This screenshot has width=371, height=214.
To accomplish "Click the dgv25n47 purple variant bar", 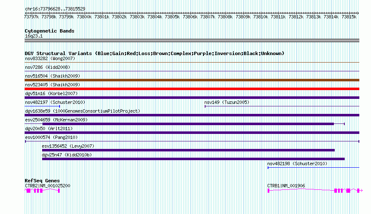I will point(193,159).
